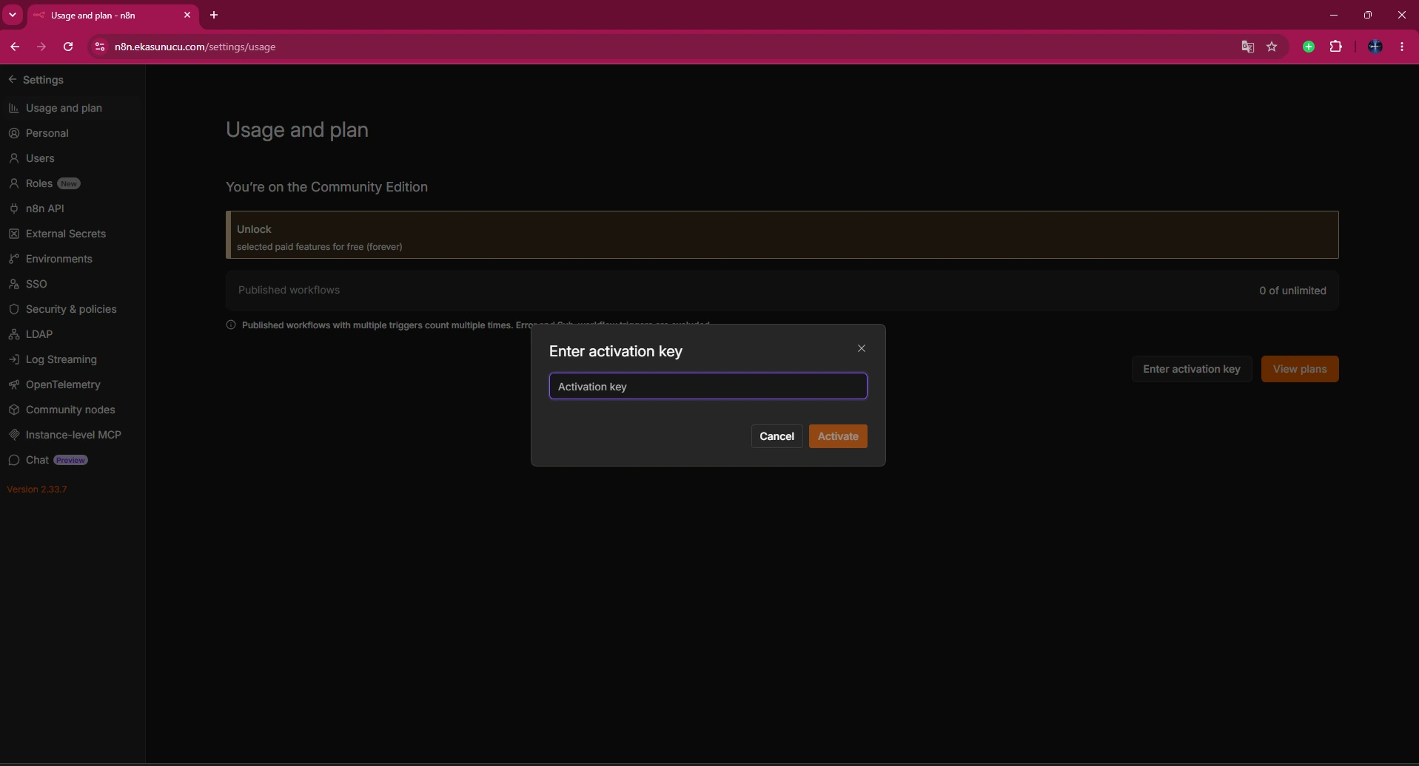
Task: Open the Usage and plan settings page
Action: coord(71,108)
